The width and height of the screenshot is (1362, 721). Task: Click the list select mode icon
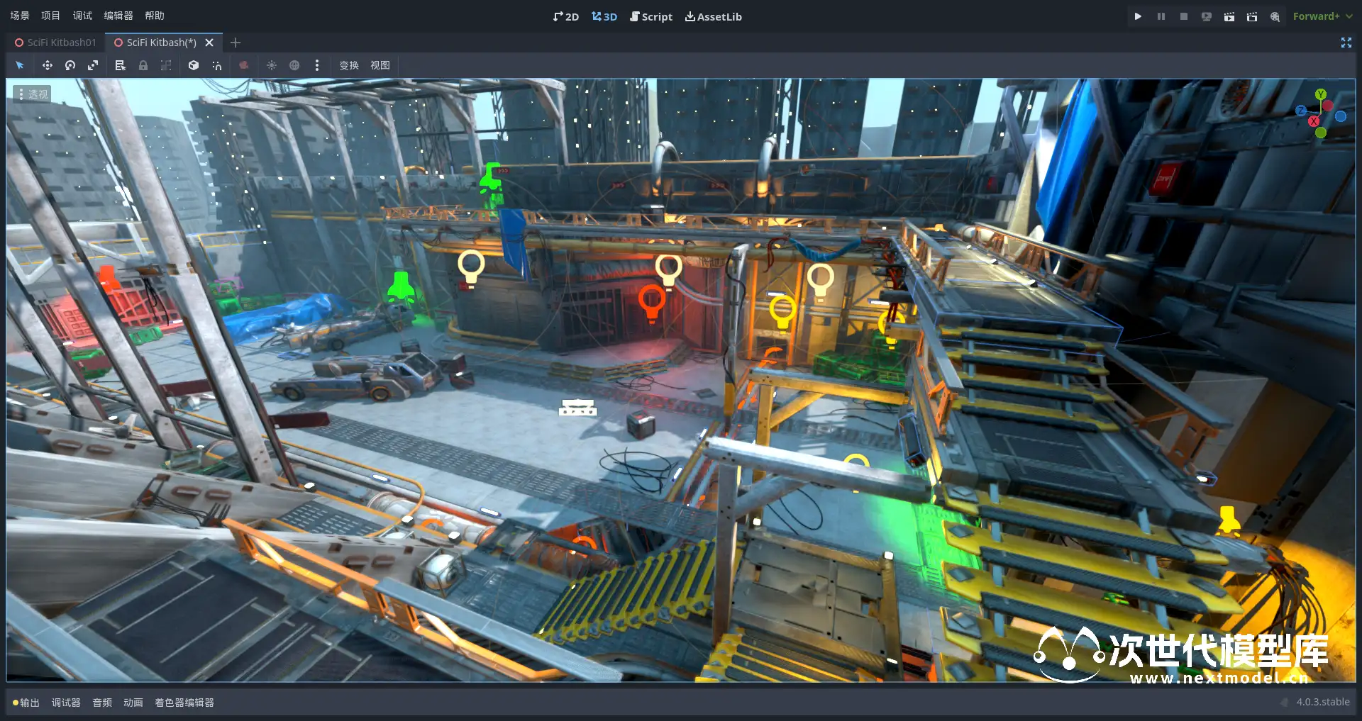(x=120, y=65)
